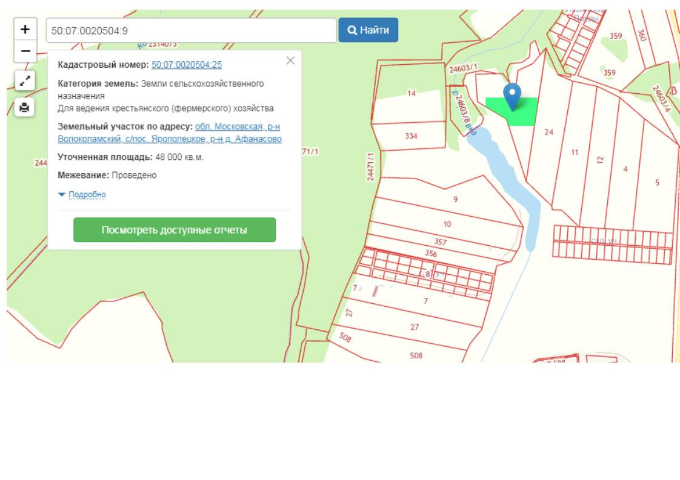The height and width of the screenshot is (480, 680).
Task: Zoom out the map with minus button
Action: click(x=25, y=51)
